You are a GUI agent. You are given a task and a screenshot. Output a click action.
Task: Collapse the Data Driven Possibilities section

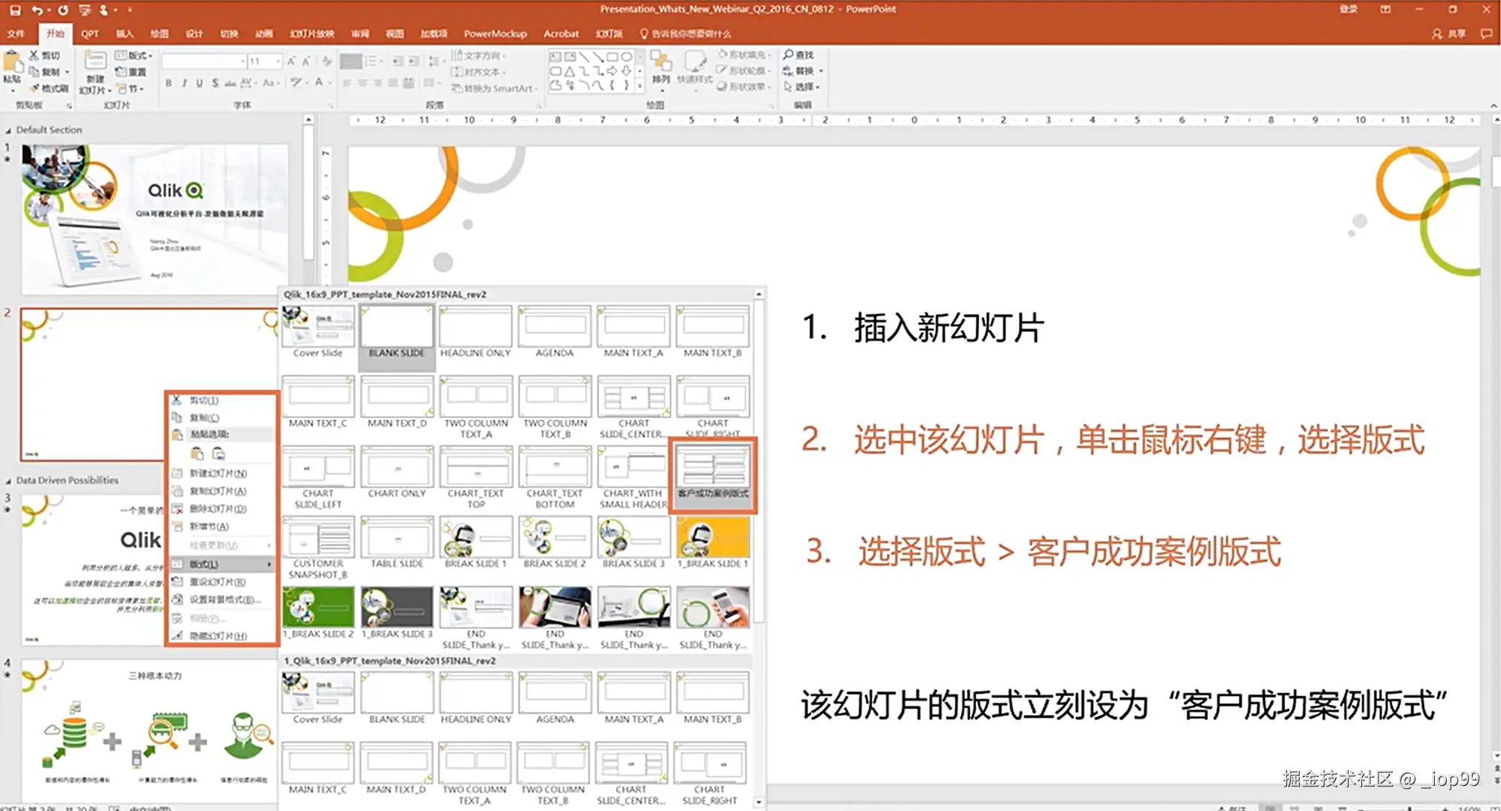(x=8, y=481)
